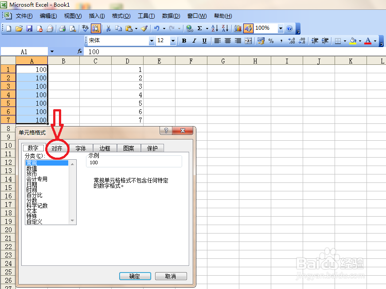Merge and center the selection
Image resolution: width=386 pixels, height=289 pixels.
(x=247, y=40)
